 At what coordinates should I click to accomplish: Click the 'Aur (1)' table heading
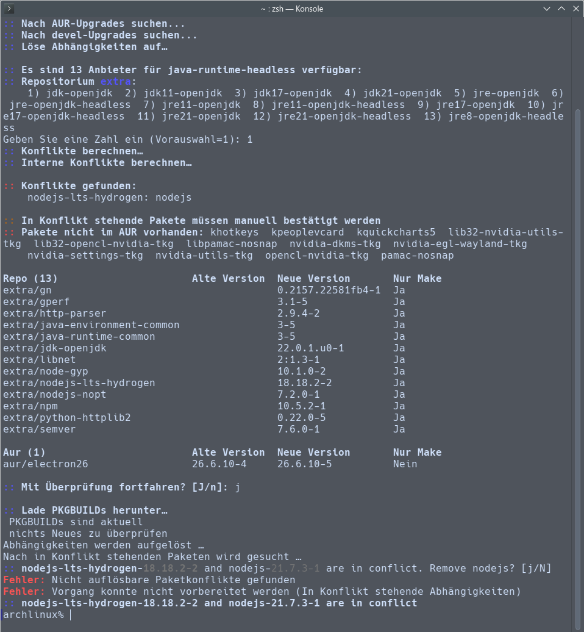[x=24, y=452]
